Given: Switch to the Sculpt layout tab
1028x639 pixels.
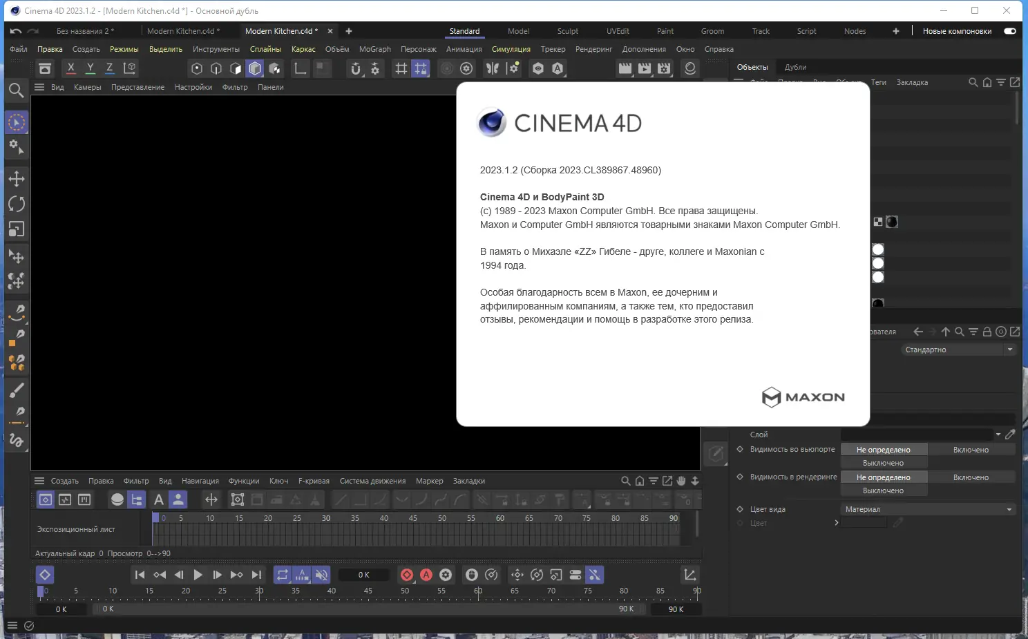Looking at the screenshot, I should click(568, 31).
